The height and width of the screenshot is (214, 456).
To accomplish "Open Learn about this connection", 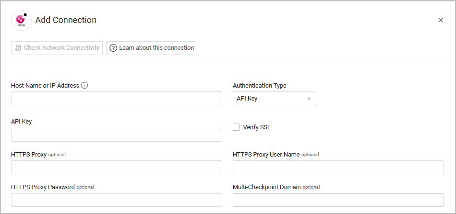I will click(x=152, y=48).
